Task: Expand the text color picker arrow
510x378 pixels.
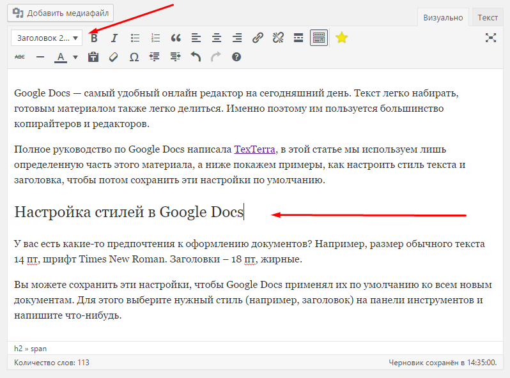Action: 75,57
